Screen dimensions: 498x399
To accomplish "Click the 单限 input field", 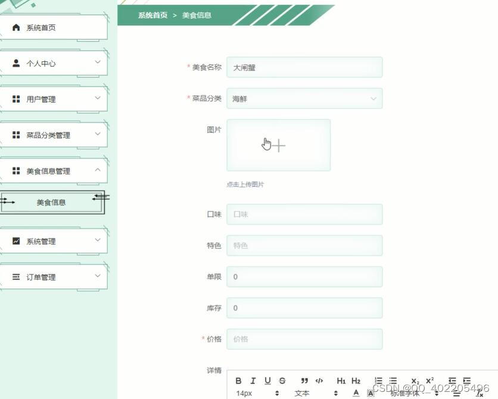I will pos(304,276).
